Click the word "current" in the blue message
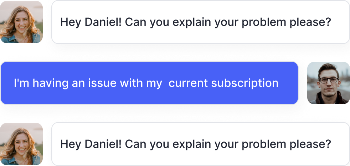This screenshot has width=350, height=166. click(x=188, y=83)
